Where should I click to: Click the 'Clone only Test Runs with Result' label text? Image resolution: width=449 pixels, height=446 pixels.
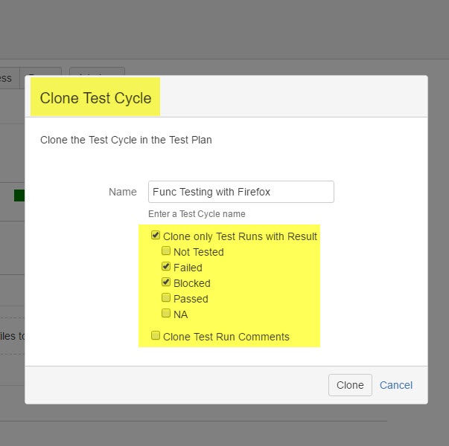[240, 236]
